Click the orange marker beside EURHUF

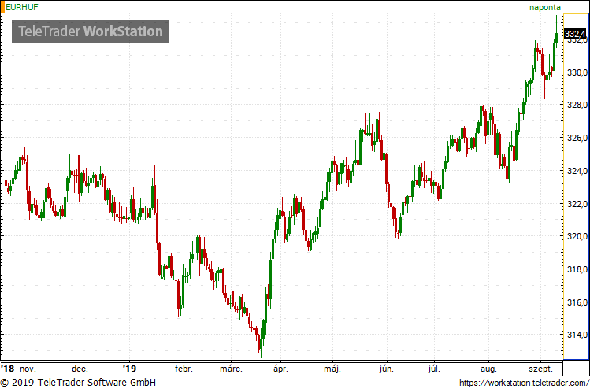pyautogui.click(x=2, y=7)
